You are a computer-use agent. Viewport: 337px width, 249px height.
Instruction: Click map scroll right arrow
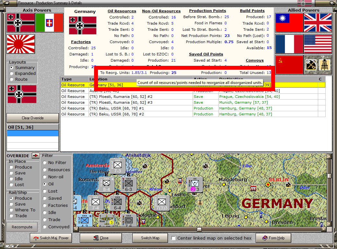tap(324, 229)
